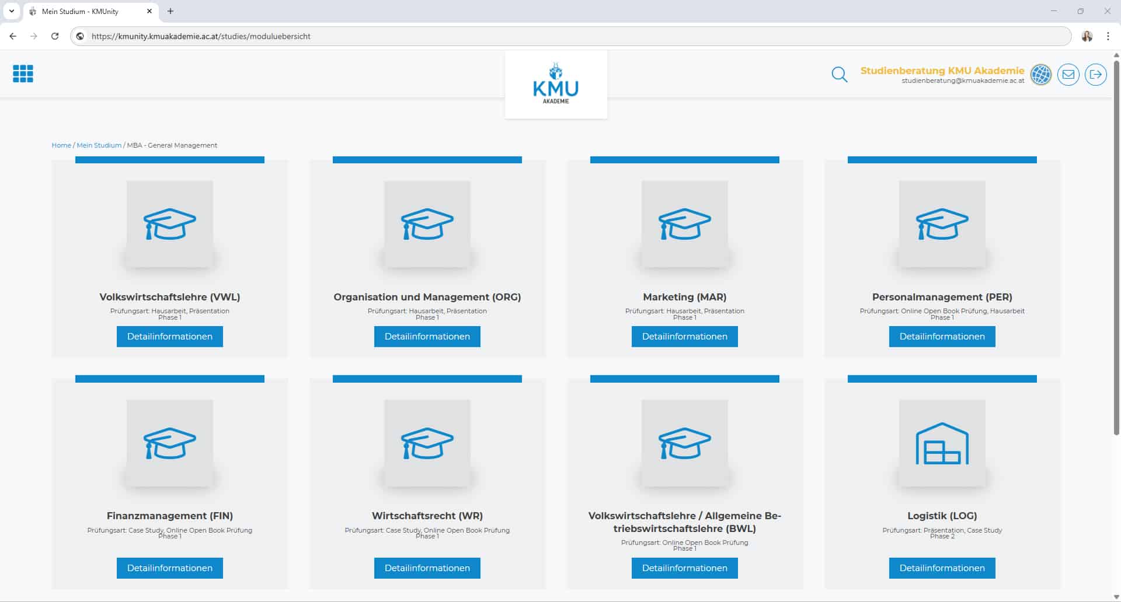Open Detailinformationen for Volkswirtschaftslehre (VWL)

coord(170,337)
